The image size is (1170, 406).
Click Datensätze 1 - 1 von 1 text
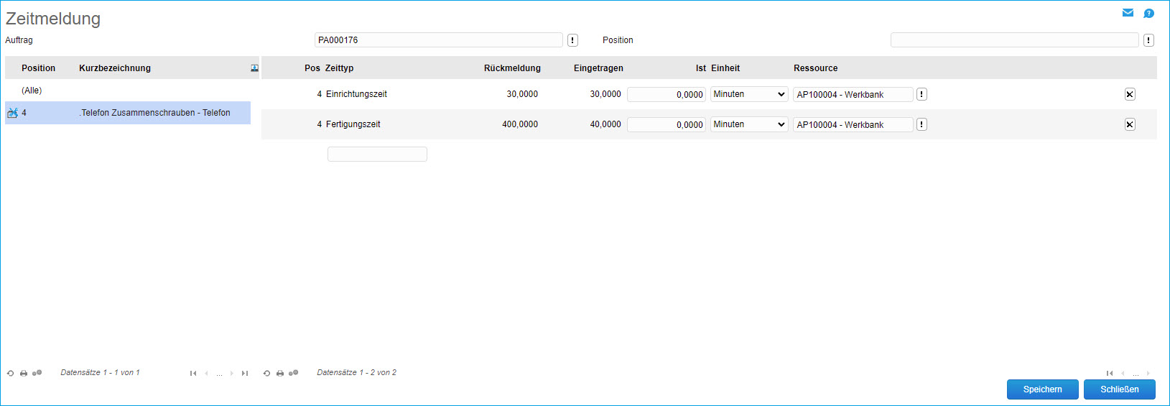[x=100, y=373]
